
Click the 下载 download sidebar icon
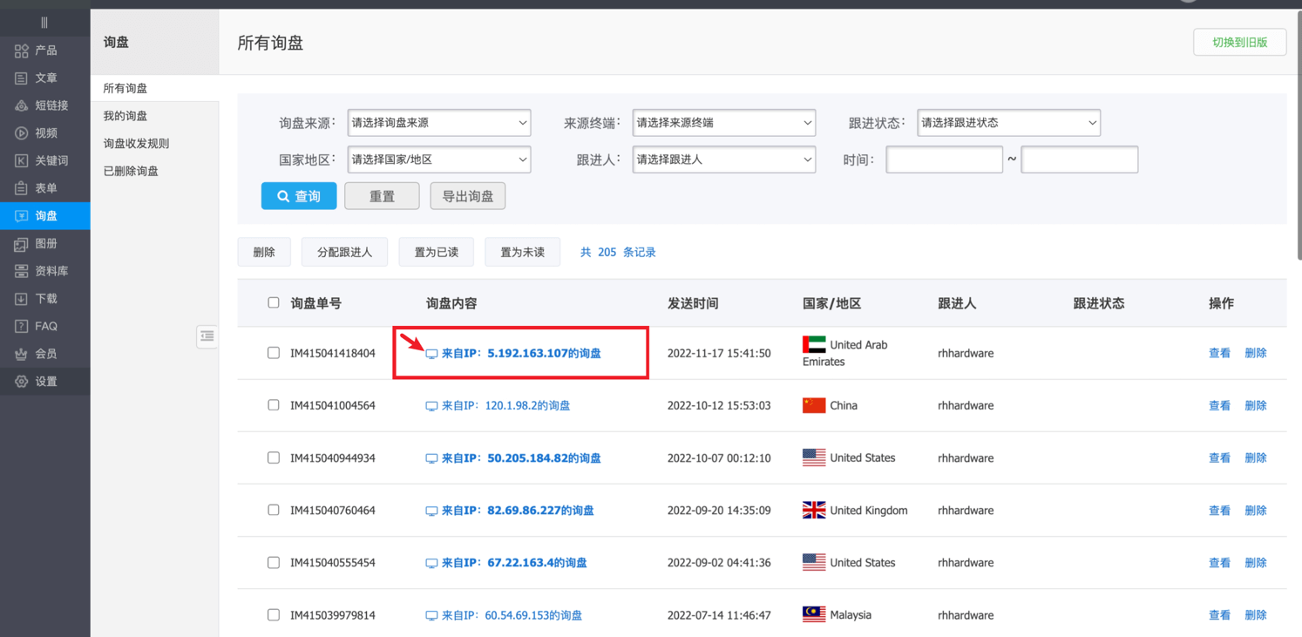click(22, 299)
